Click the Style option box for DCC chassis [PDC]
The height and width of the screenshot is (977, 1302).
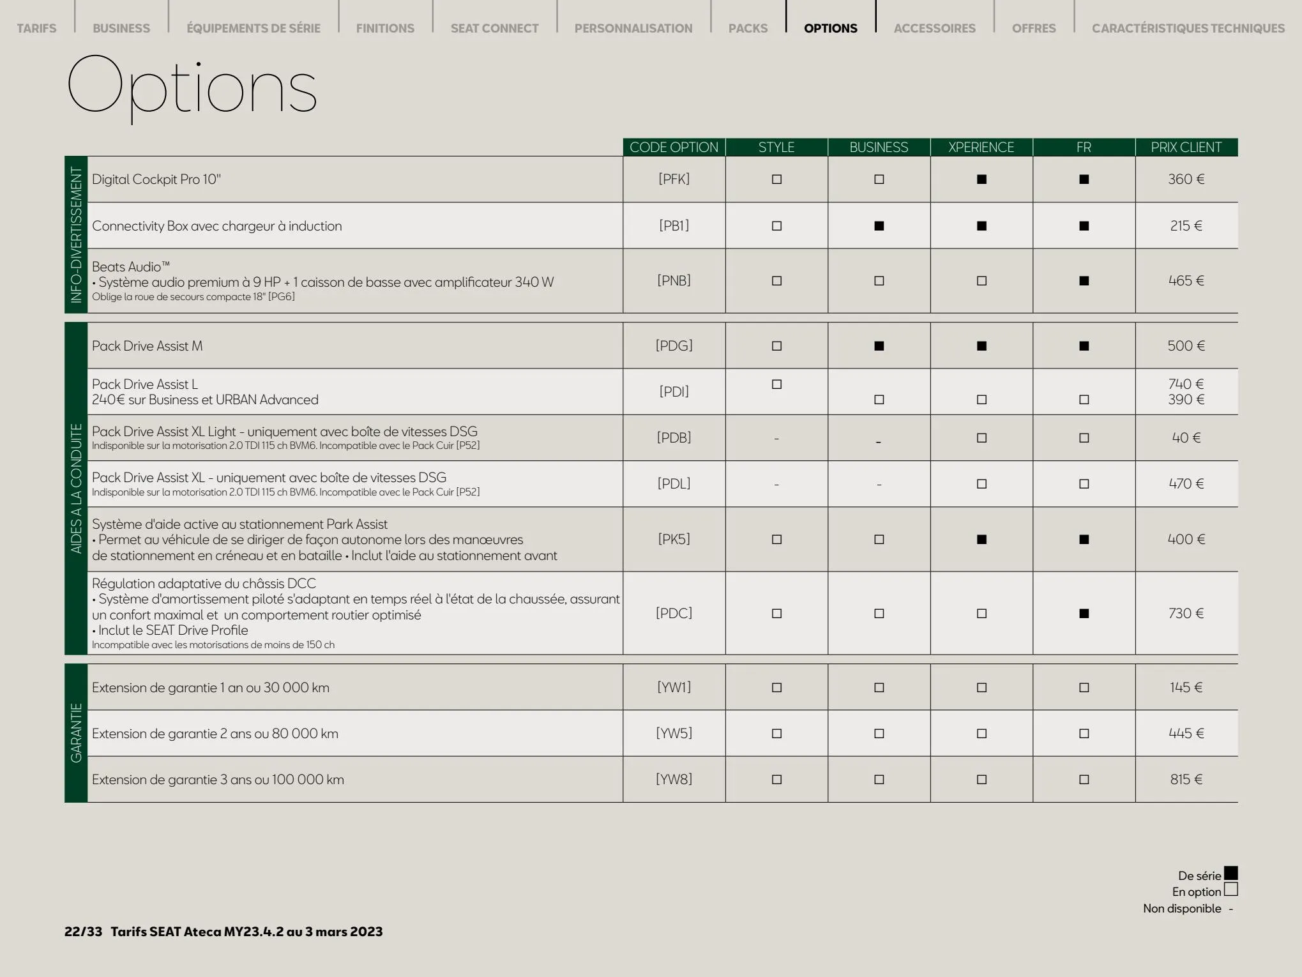tap(776, 614)
